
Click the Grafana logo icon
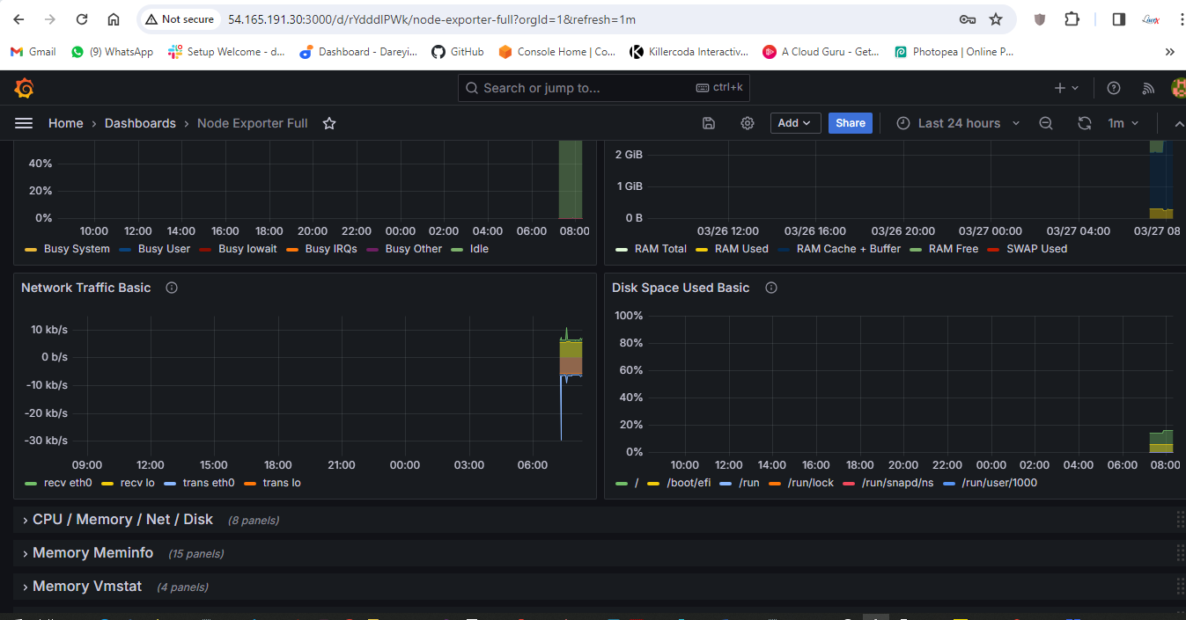point(24,88)
